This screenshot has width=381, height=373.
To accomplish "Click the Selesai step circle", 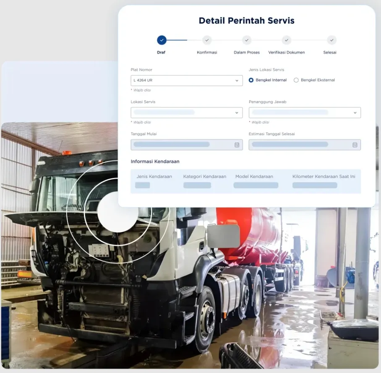I will (x=331, y=40).
